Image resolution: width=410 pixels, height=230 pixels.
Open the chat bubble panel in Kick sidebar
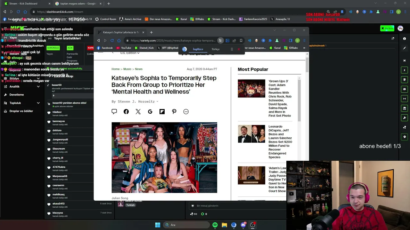click(x=405, y=89)
